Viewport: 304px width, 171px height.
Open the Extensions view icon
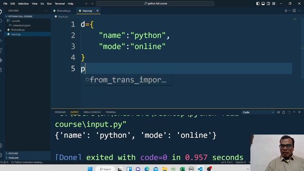(1, 50)
